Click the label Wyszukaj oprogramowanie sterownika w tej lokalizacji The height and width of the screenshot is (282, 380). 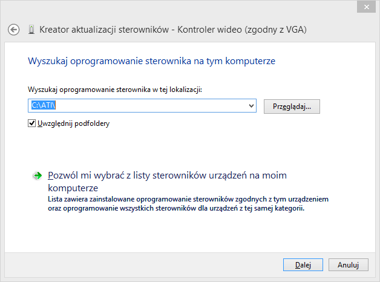pos(115,90)
